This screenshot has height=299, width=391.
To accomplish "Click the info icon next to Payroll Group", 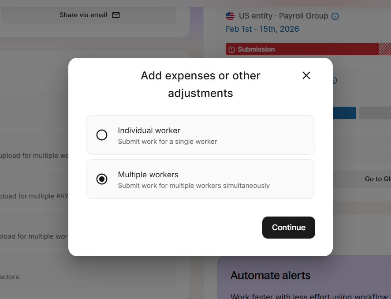I will (335, 16).
